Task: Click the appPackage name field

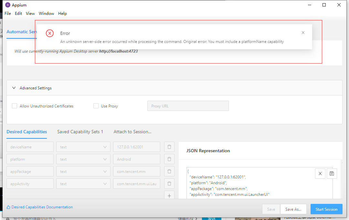Action: point(30,171)
